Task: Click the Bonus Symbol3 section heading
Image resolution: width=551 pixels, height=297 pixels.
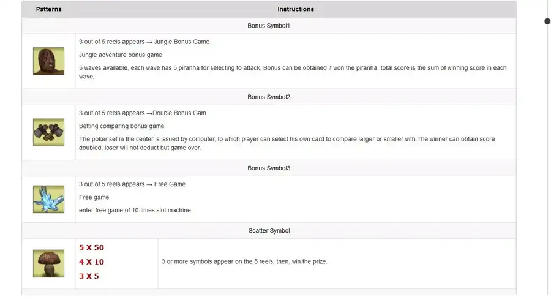Action: pos(269,168)
